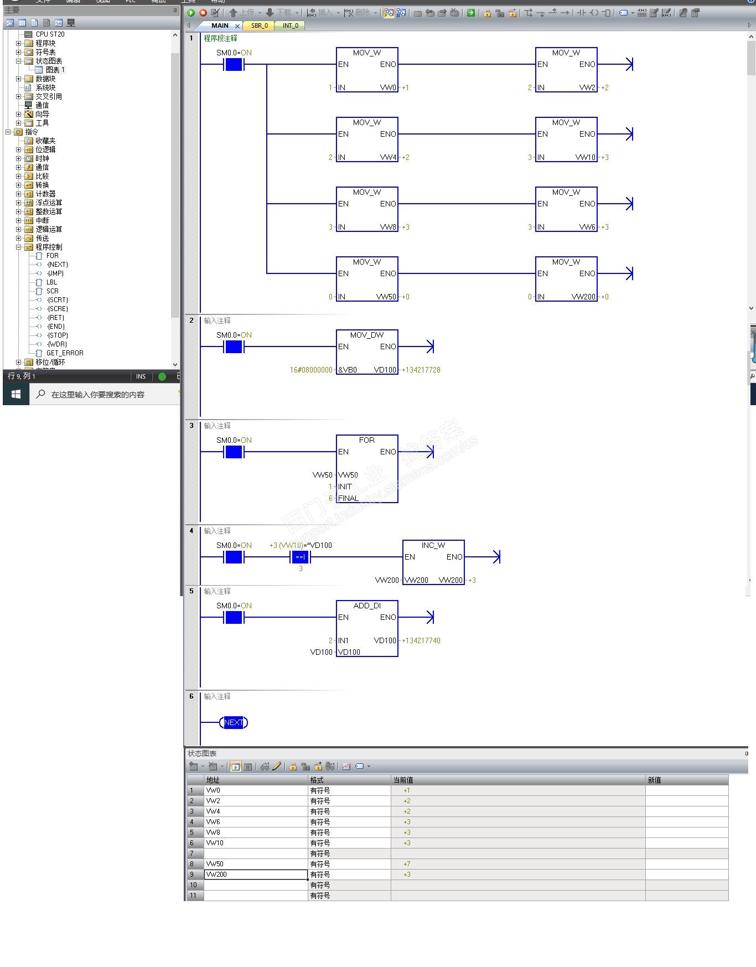Image resolution: width=756 pixels, height=967 pixels.
Task: Insert a contact using toolbar icon
Action: [x=582, y=13]
